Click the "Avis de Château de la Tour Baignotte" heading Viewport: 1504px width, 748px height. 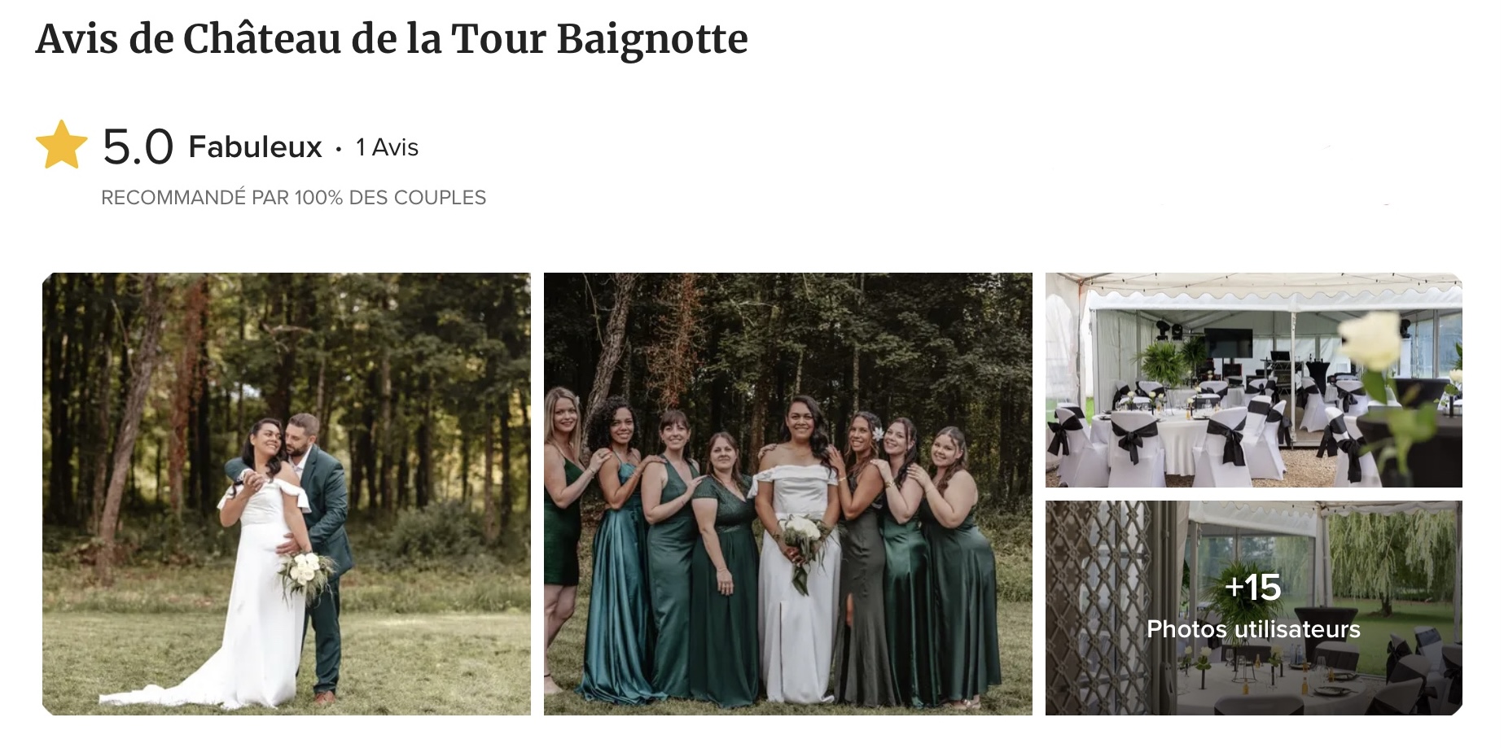392,38
